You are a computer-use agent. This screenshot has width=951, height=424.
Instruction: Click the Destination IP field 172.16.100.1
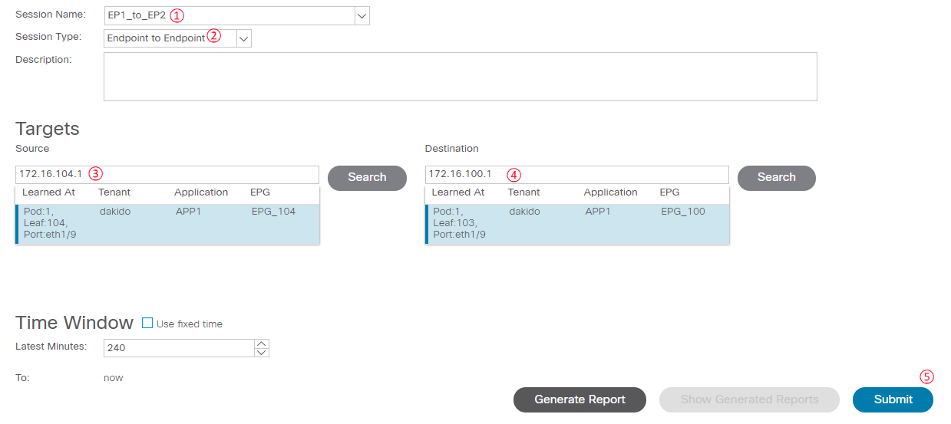576,175
